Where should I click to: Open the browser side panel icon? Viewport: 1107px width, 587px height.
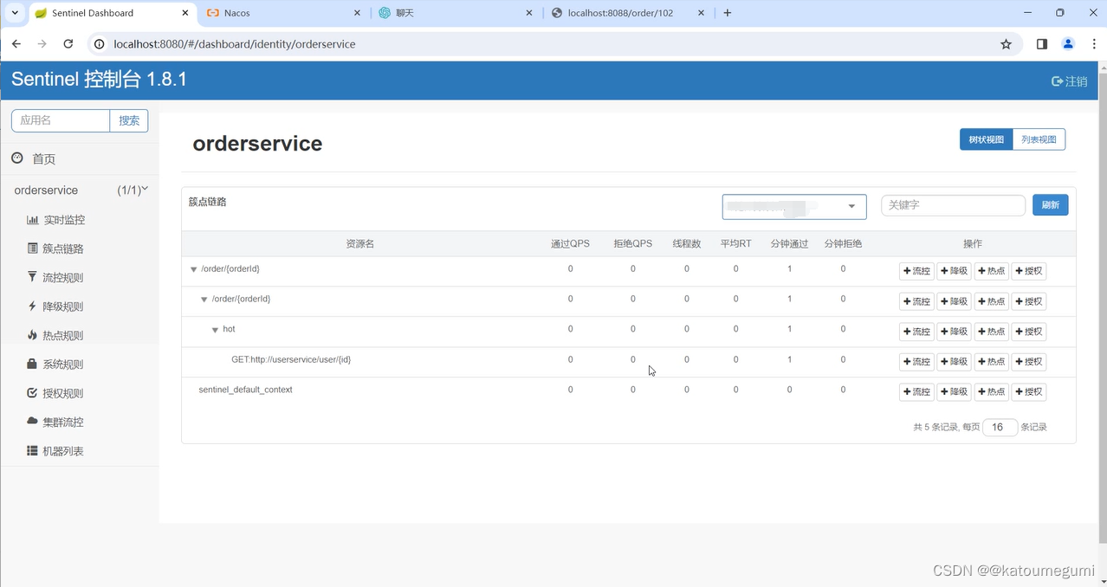1042,44
